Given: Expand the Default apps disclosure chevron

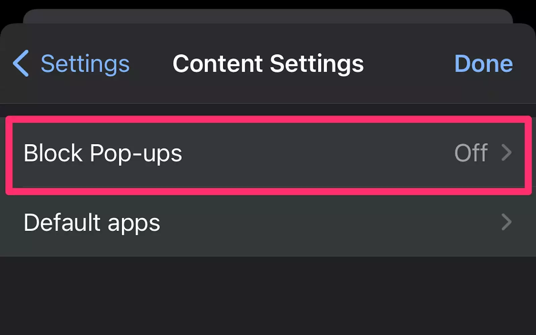Looking at the screenshot, I should pyautogui.click(x=506, y=222).
